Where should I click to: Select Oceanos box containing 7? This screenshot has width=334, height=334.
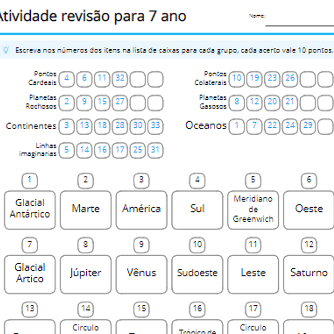coord(254,126)
